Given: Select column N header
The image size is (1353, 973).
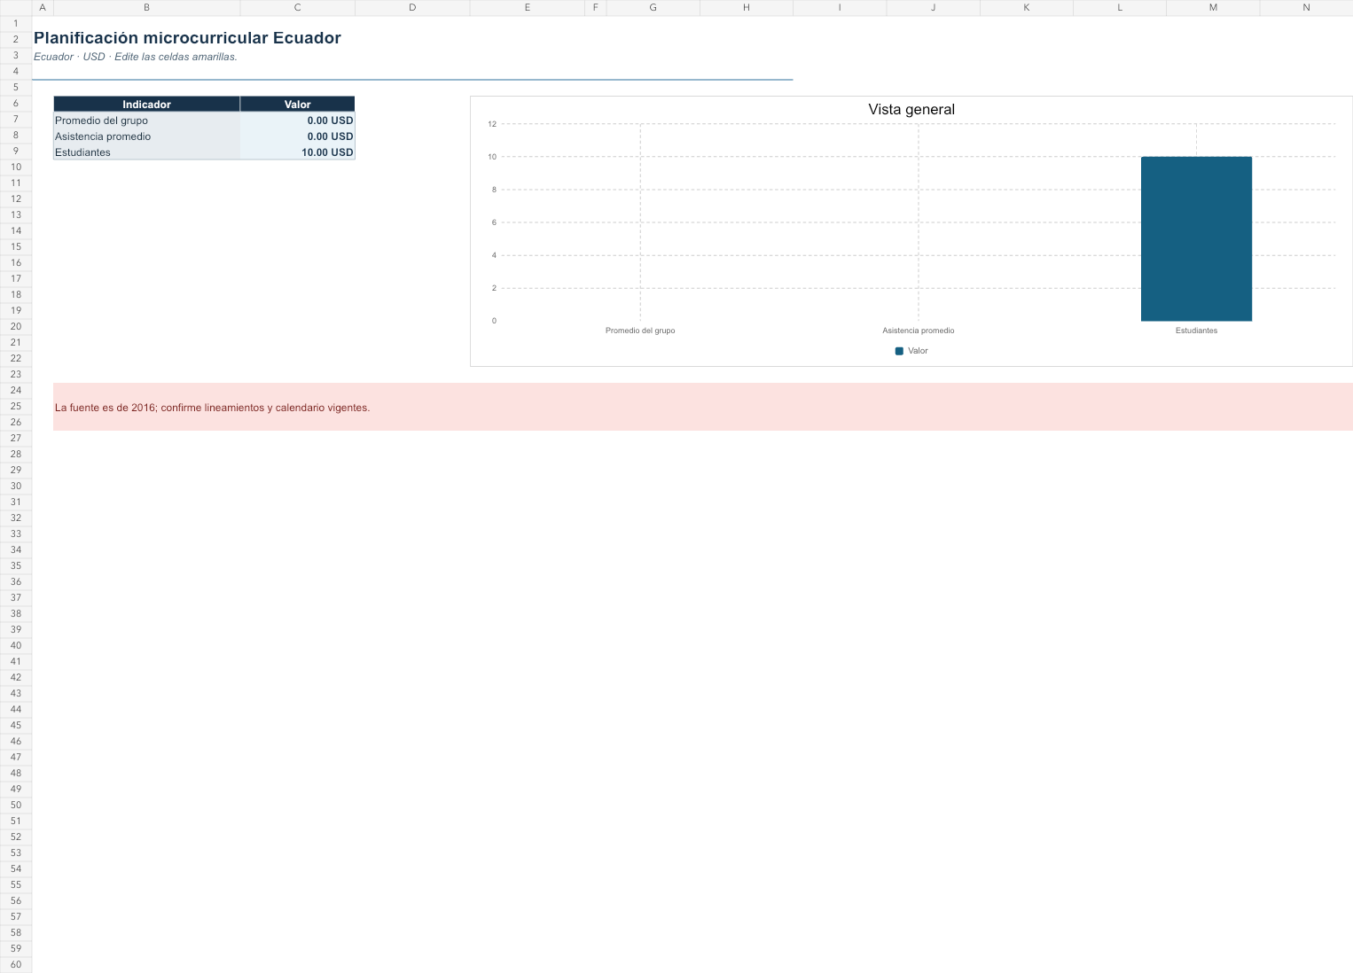Looking at the screenshot, I should (1306, 8).
